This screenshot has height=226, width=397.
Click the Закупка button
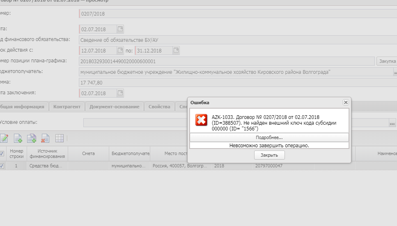[x=387, y=61]
